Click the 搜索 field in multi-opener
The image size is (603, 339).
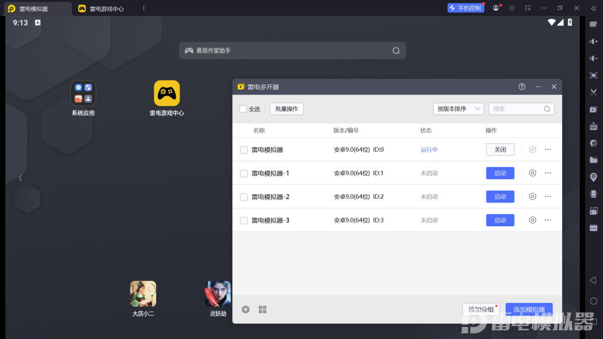pyautogui.click(x=517, y=109)
